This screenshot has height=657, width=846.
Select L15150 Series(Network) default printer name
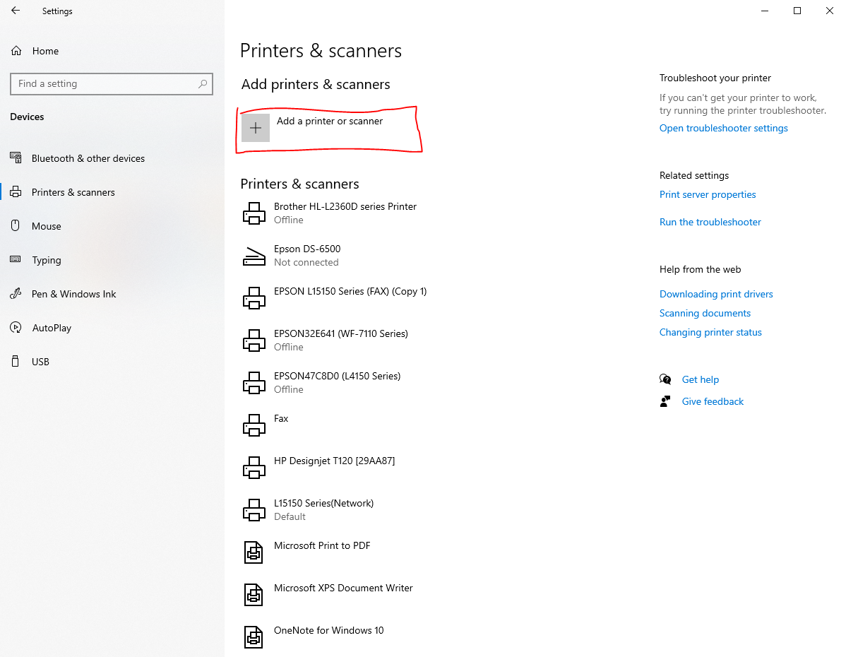(x=323, y=503)
